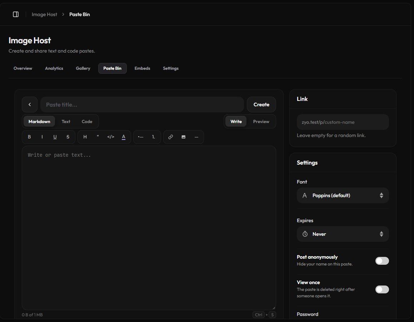The height and width of the screenshot is (322, 414).
Task: Apply bold formatting
Action: pyautogui.click(x=29, y=137)
